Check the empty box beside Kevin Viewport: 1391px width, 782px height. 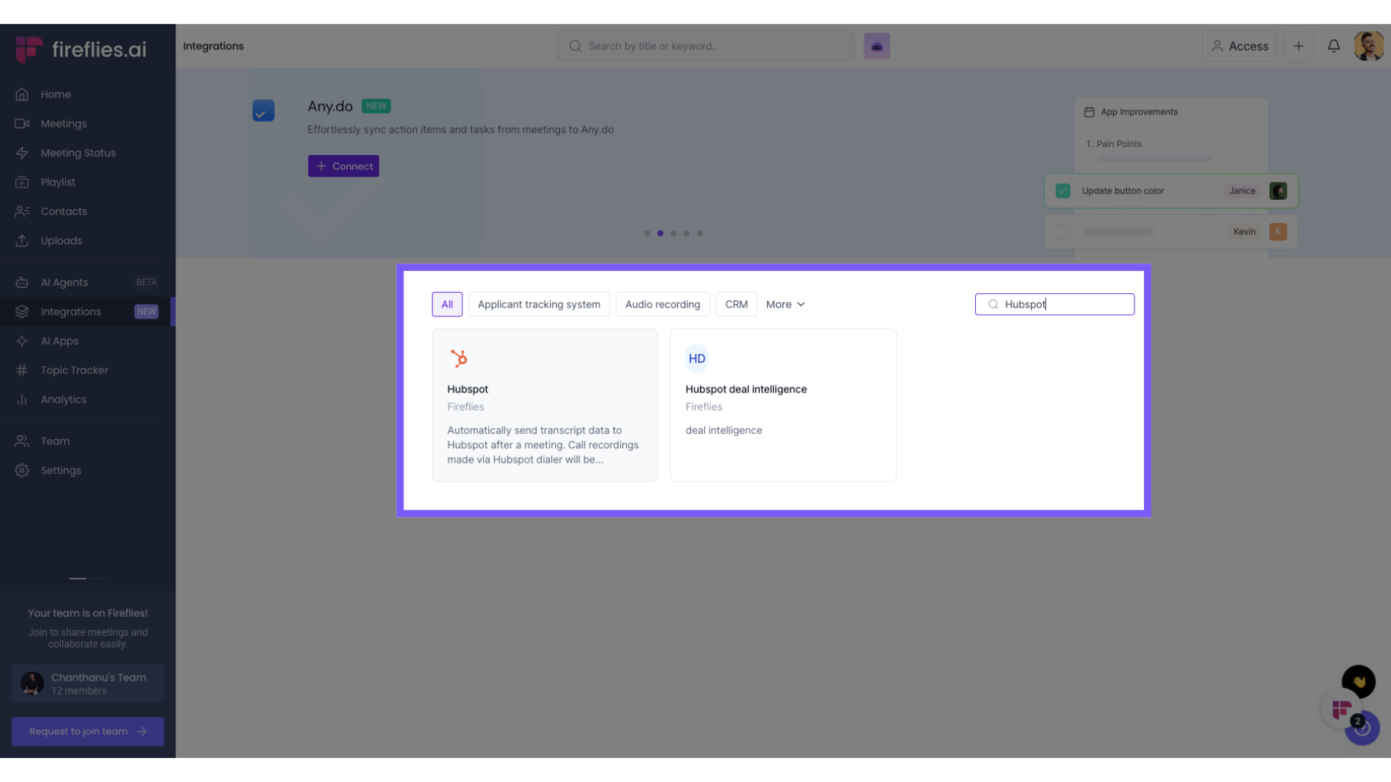pyautogui.click(x=1063, y=232)
